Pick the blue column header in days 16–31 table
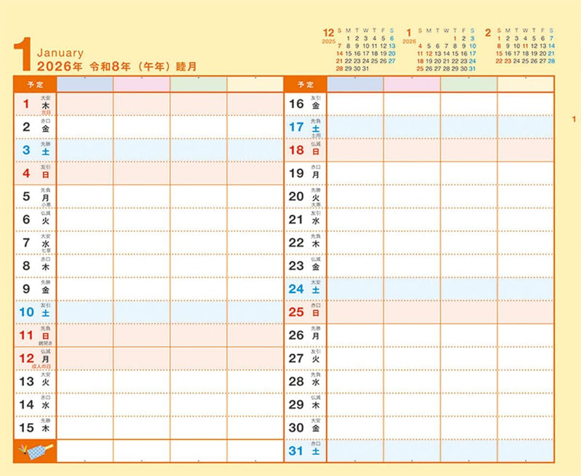Viewport: 581px width, 476px height. pyautogui.click(x=355, y=84)
